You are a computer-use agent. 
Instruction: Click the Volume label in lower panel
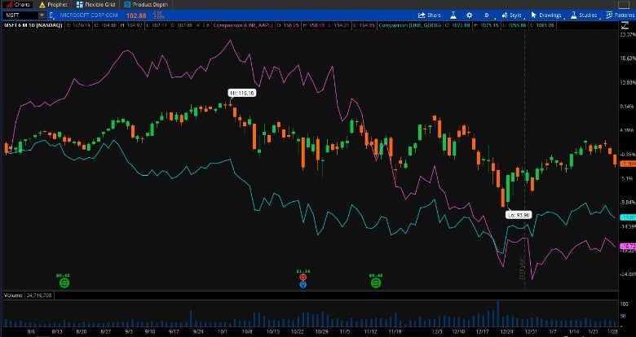pyautogui.click(x=13, y=295)
